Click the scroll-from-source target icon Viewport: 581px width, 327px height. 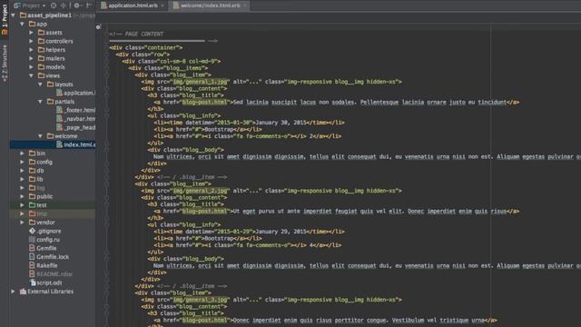(54, 5)
